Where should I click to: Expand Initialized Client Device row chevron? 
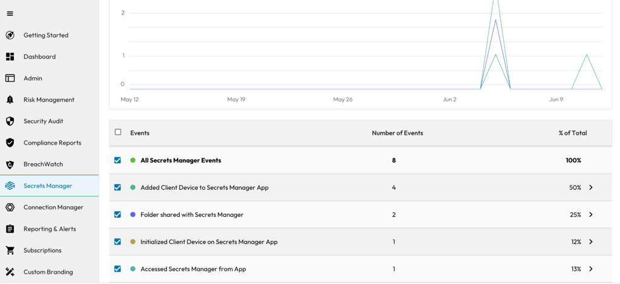591,242
